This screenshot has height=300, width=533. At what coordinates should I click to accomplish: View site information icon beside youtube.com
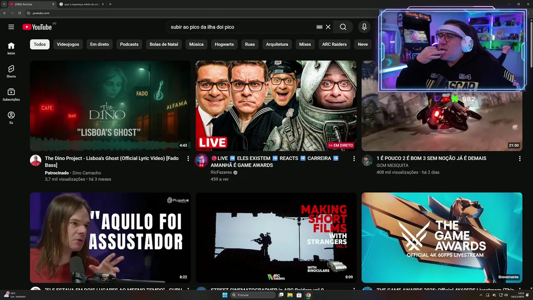coord(28,13)
